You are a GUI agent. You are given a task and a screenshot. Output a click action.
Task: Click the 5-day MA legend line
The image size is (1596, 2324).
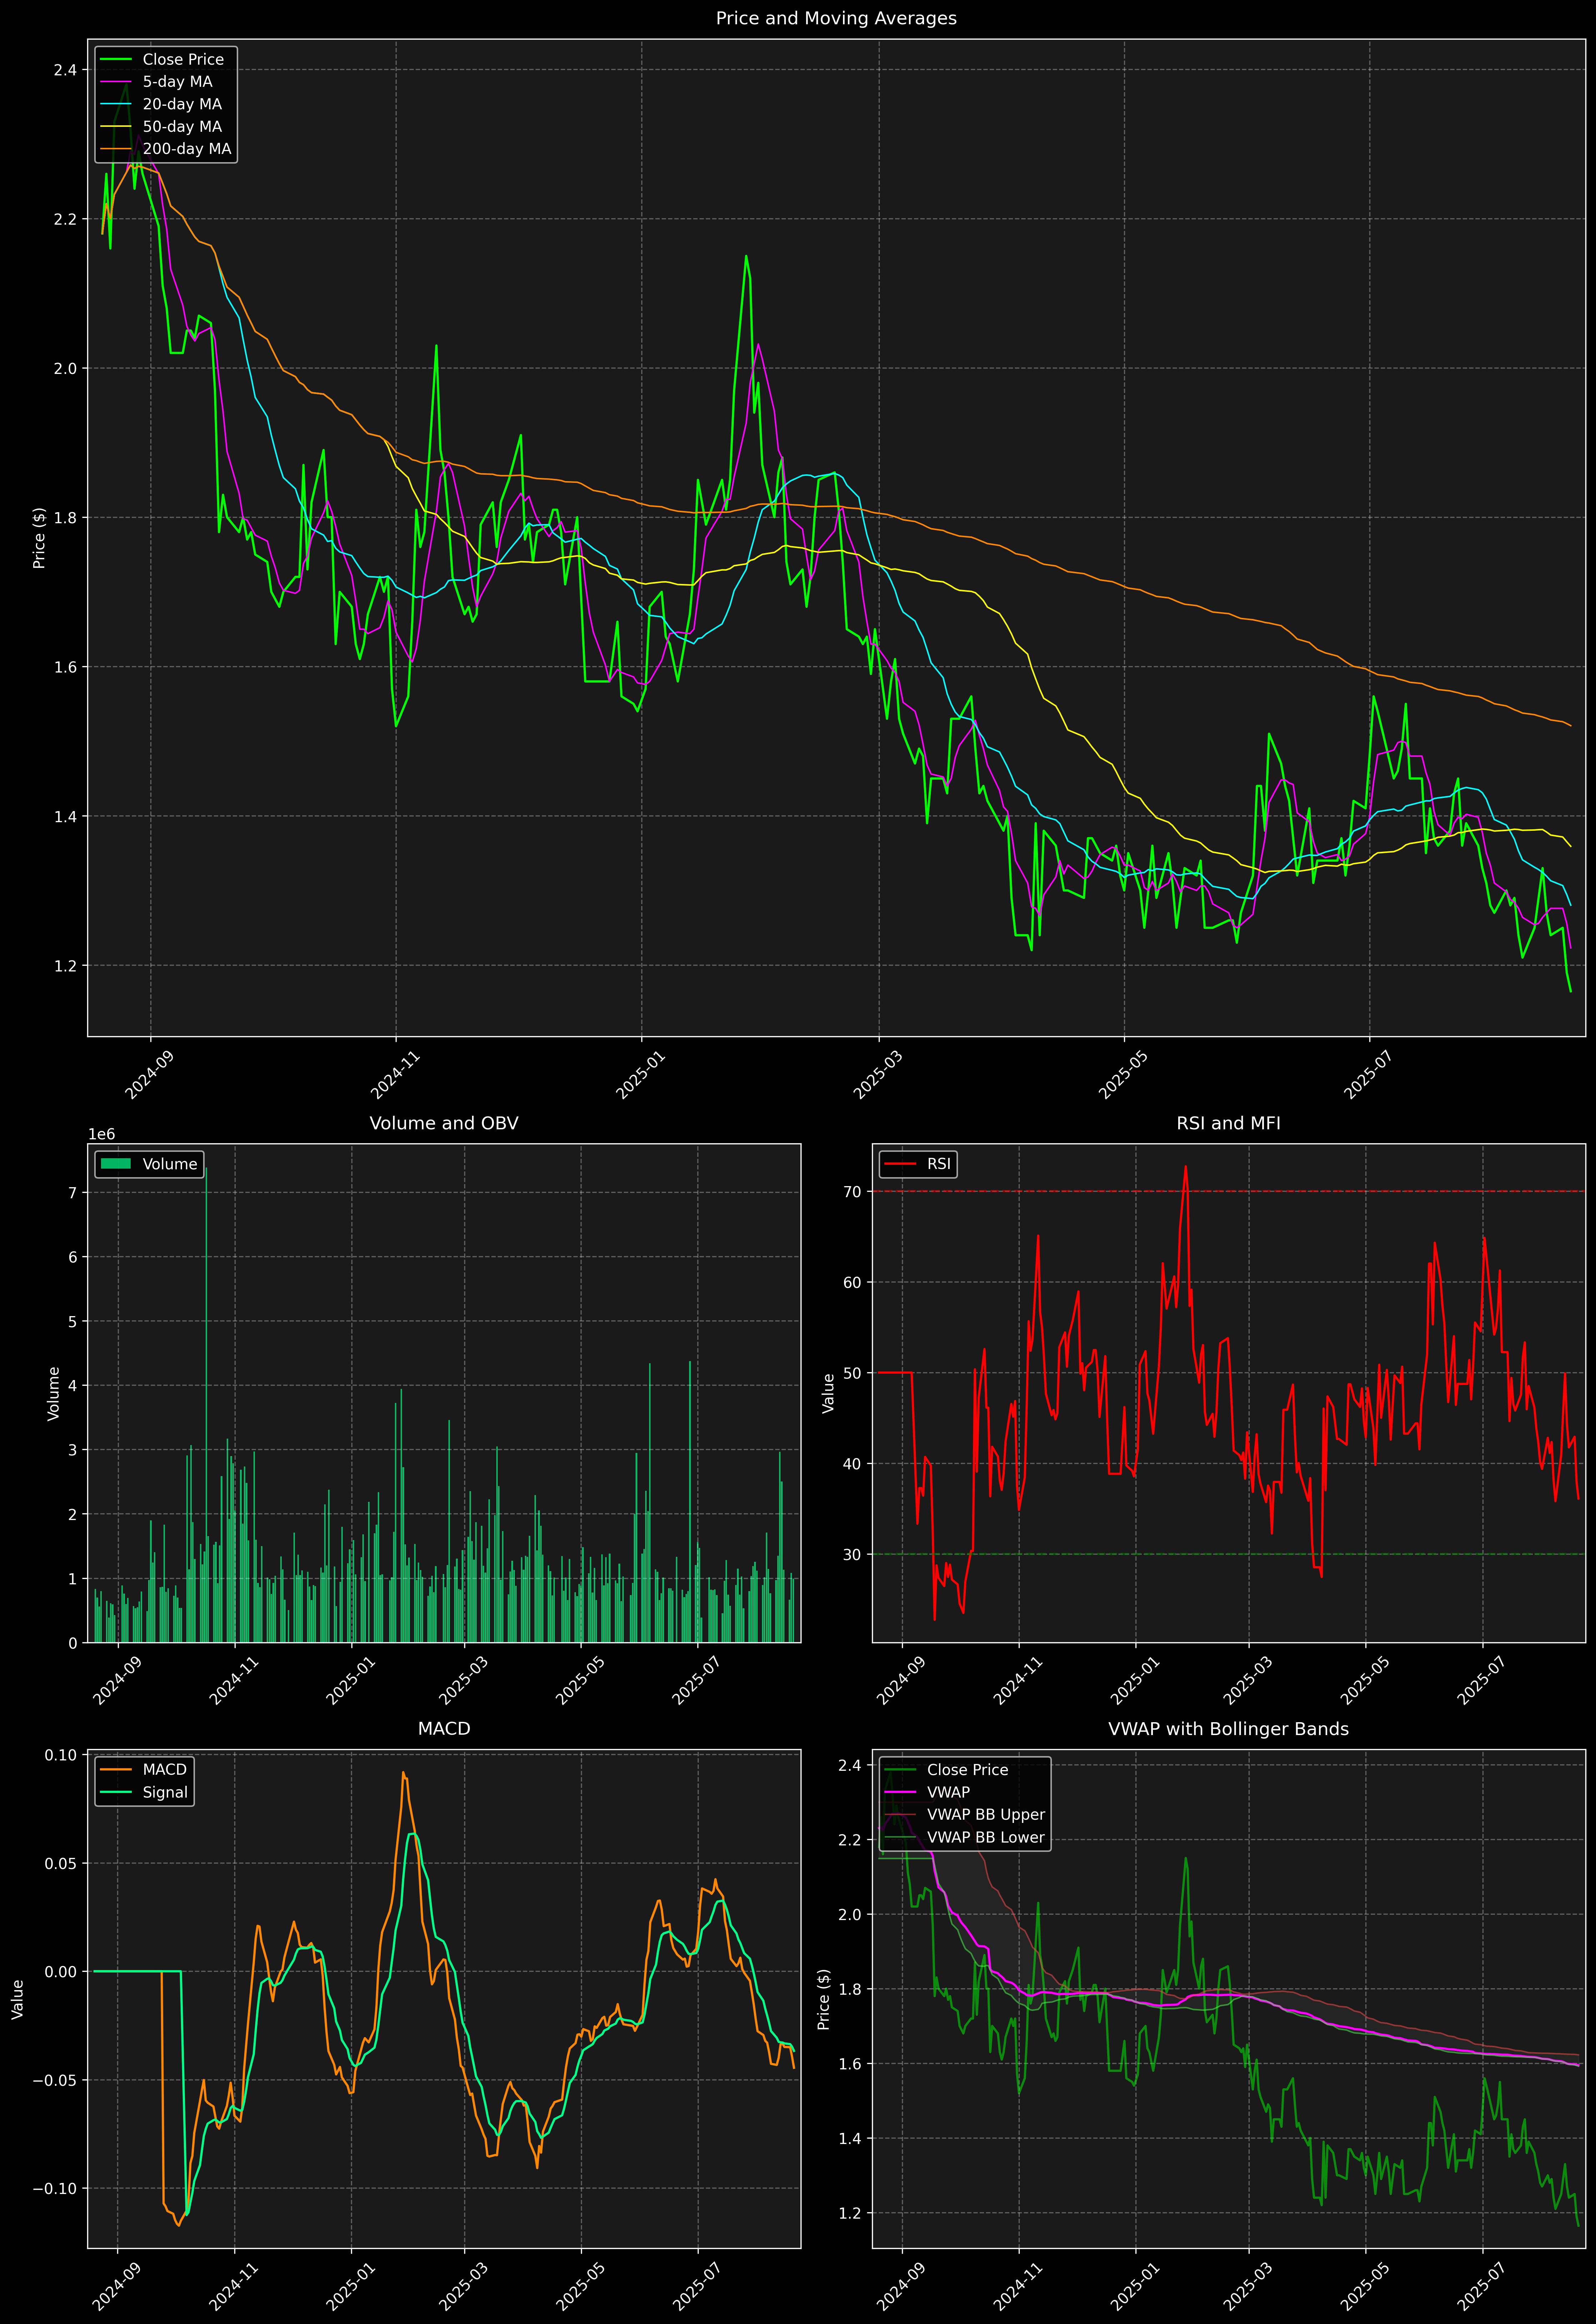[116, 82]
